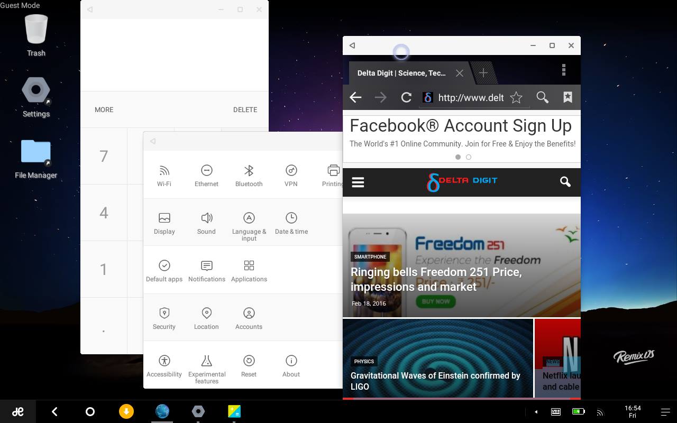Image resolution: width=677 pixels, height=423 pixels.
Task: Open Ringing bells Freedom 251 article
Action: 436,279
